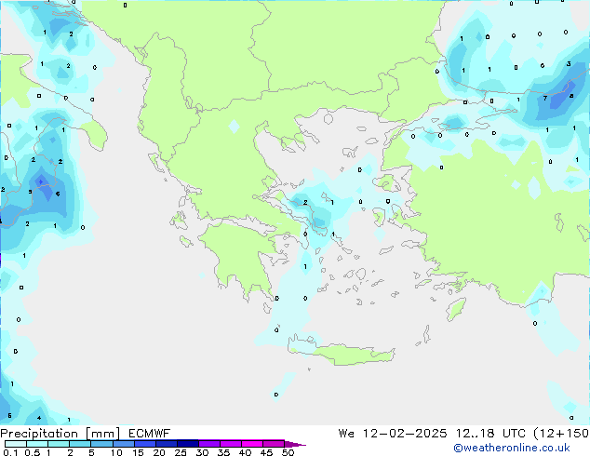Click the date '12-02-2025'
The height and width of the screenshot is (456, 590).
point(405,434)
